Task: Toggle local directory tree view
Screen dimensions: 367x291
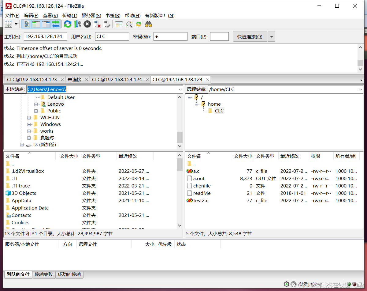Action: [x=36, y=24]
